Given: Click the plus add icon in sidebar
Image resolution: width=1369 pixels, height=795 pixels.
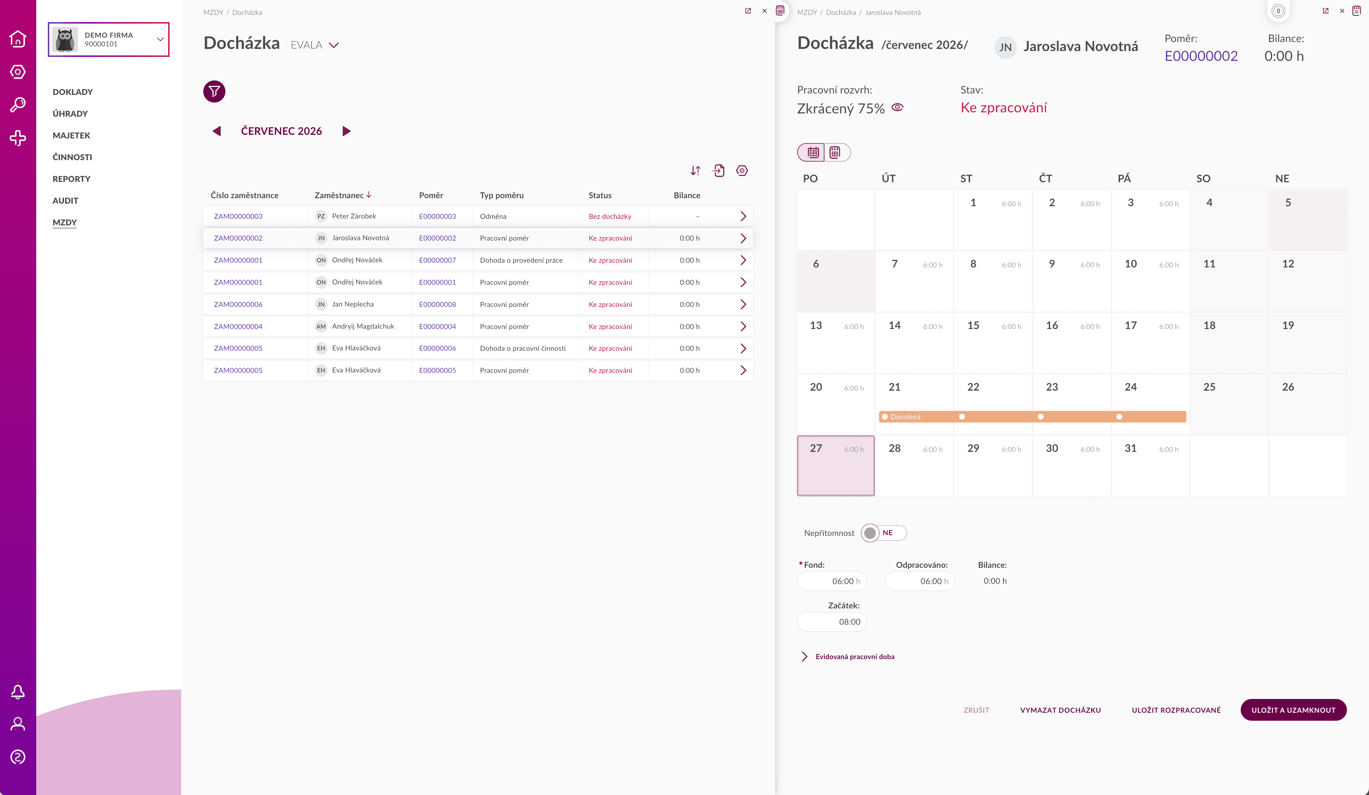Looking at the screenshot, I should (x=18, y=138).
